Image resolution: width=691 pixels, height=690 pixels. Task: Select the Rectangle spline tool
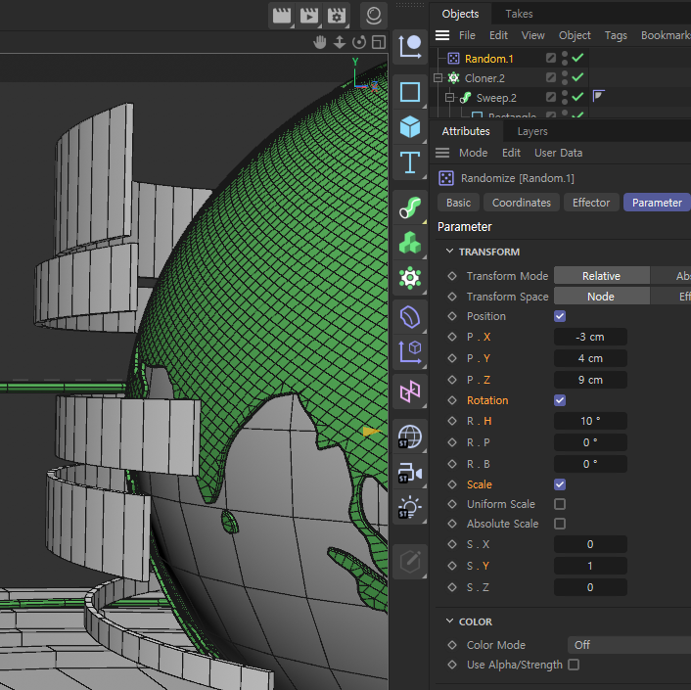pyautogui.click(x=410, y=92)
